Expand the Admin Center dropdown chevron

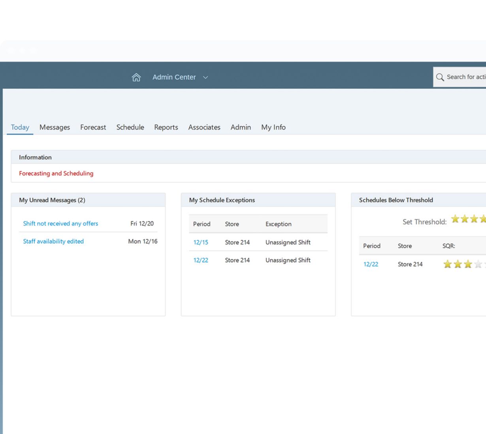(205, 78)
